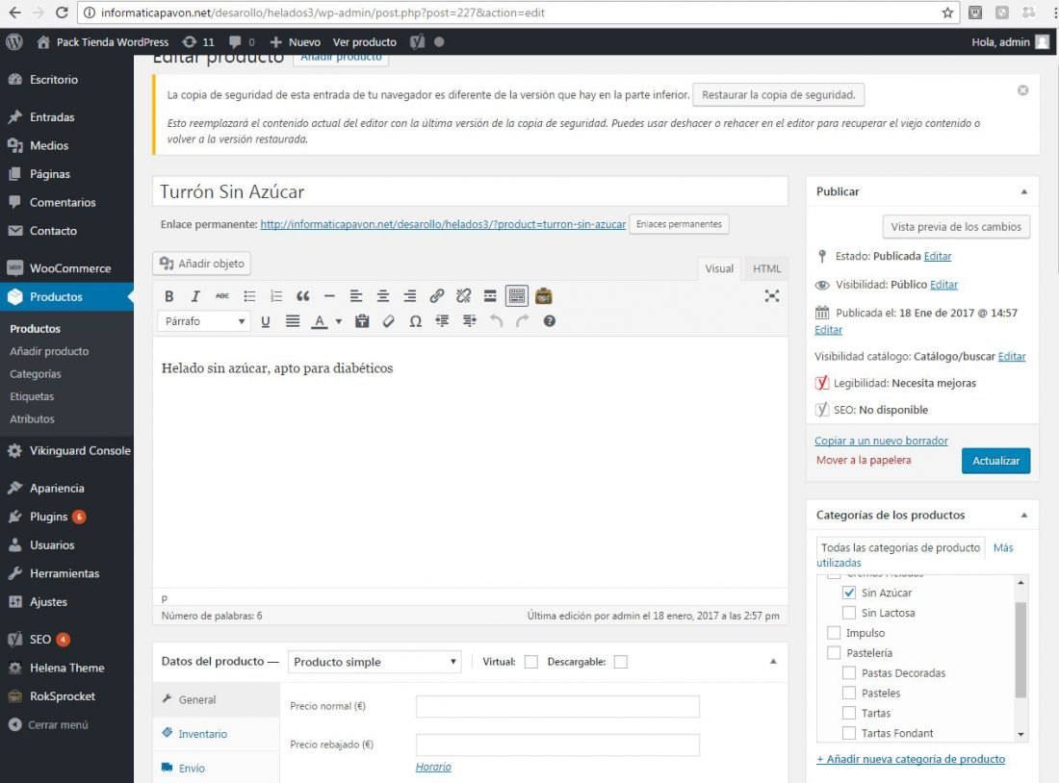Click Vista previa de los cambios
This screenshot has width=1059, height=783.
coord(956,227)
